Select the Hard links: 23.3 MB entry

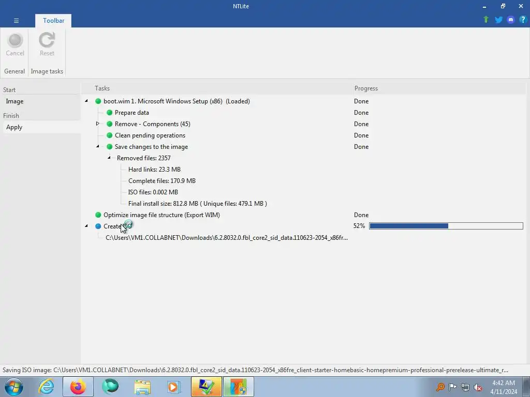pyautogui.click(x=154, y=170)
